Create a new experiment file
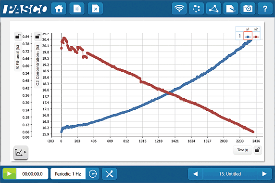 [x=77, y=9]
